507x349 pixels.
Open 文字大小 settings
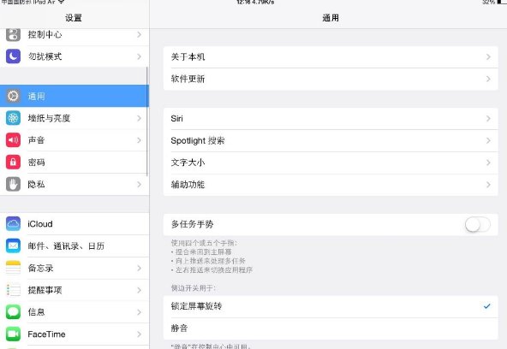[331, 163]
